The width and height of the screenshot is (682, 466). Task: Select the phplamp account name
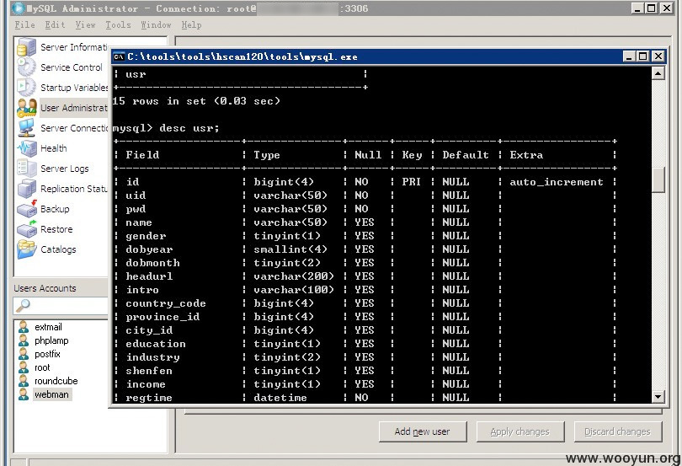(x=51, y=340)
